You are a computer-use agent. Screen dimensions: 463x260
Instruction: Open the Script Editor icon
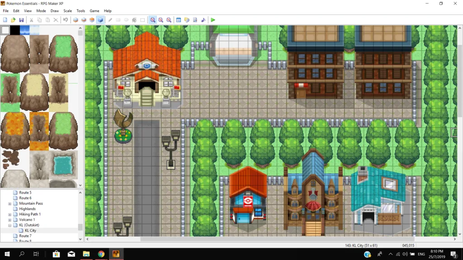pyautogui.click(x=195, y=20)
